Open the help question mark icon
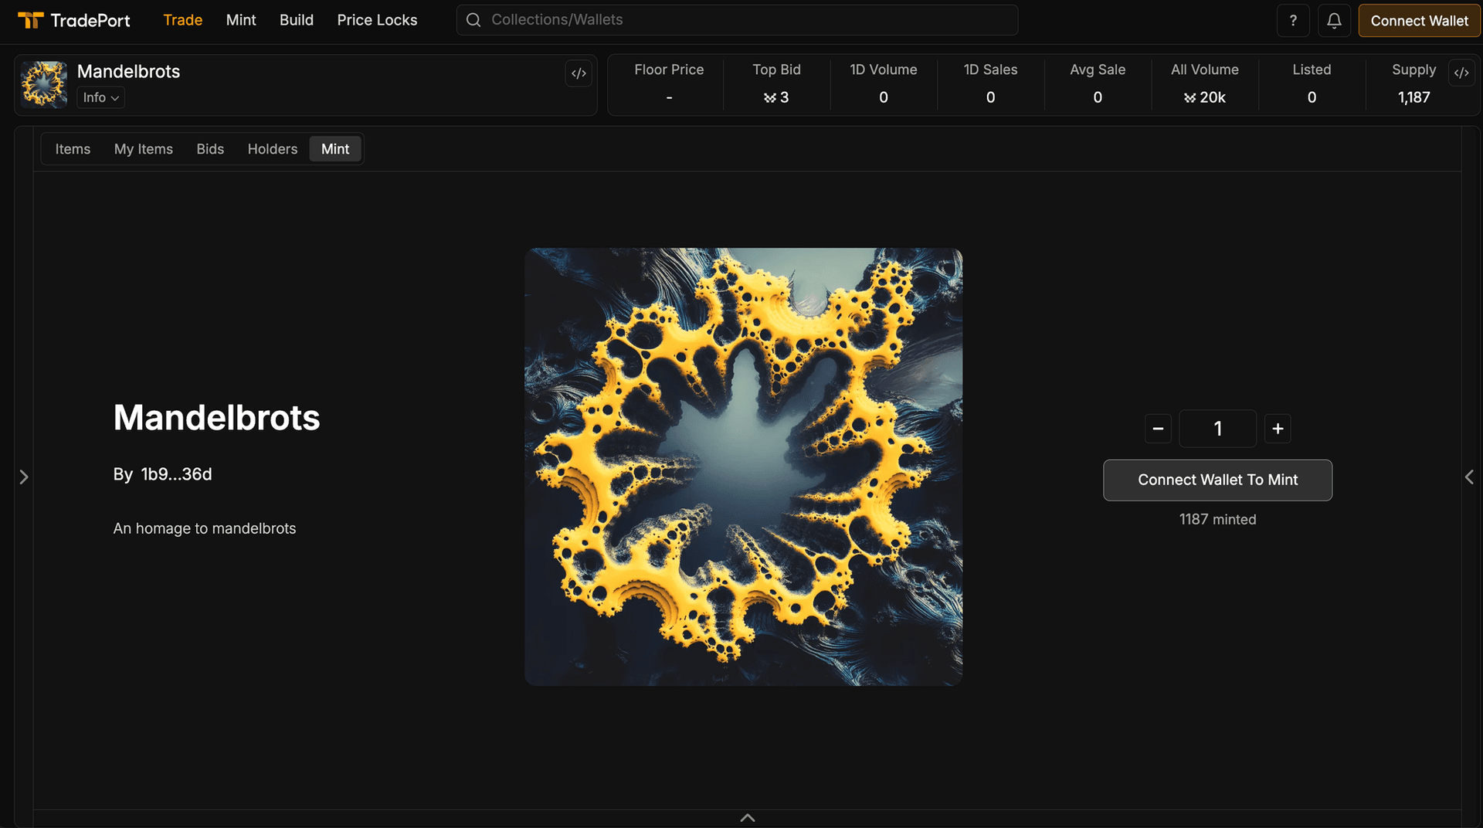The image size is (1483, 828). click(x=1292, y=21)
